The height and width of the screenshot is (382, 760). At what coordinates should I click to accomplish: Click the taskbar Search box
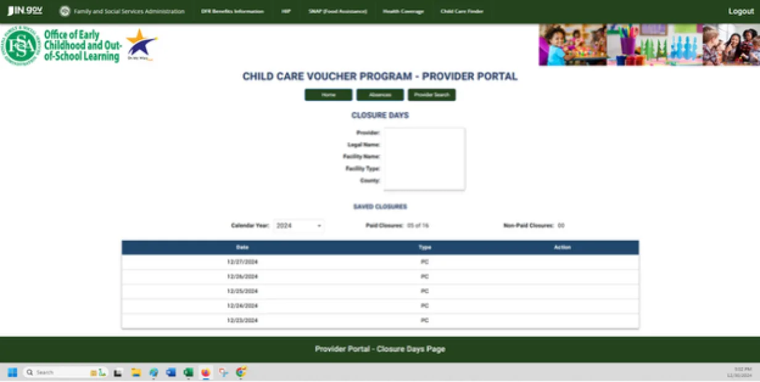pos(59,372)
